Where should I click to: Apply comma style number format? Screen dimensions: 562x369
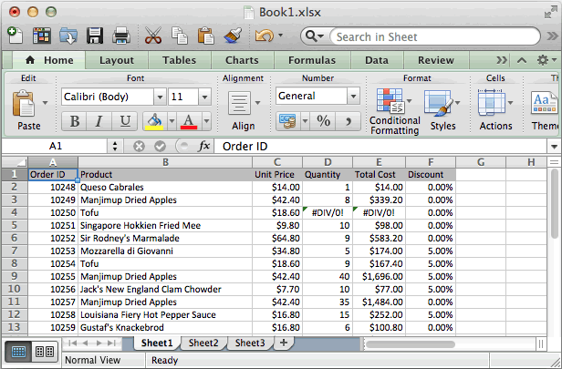[349, 121]
